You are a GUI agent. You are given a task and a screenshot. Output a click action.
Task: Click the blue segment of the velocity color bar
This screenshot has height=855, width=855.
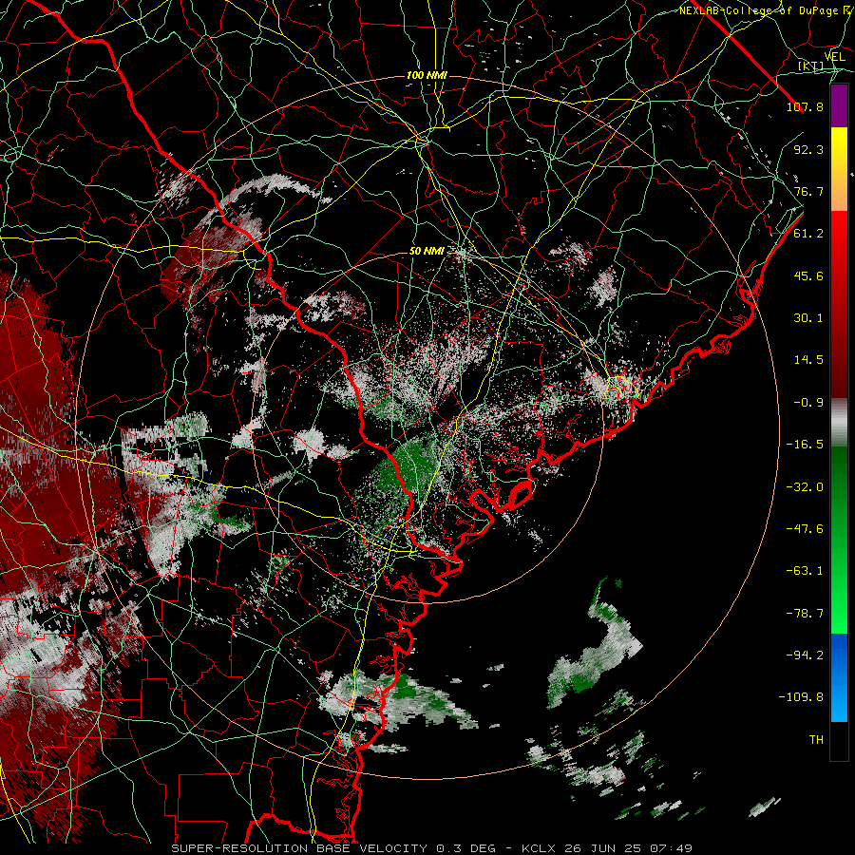(839, 677)
